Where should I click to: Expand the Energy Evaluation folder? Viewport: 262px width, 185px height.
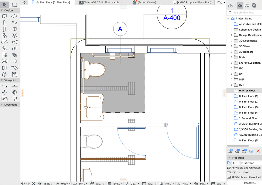point(232,63)
